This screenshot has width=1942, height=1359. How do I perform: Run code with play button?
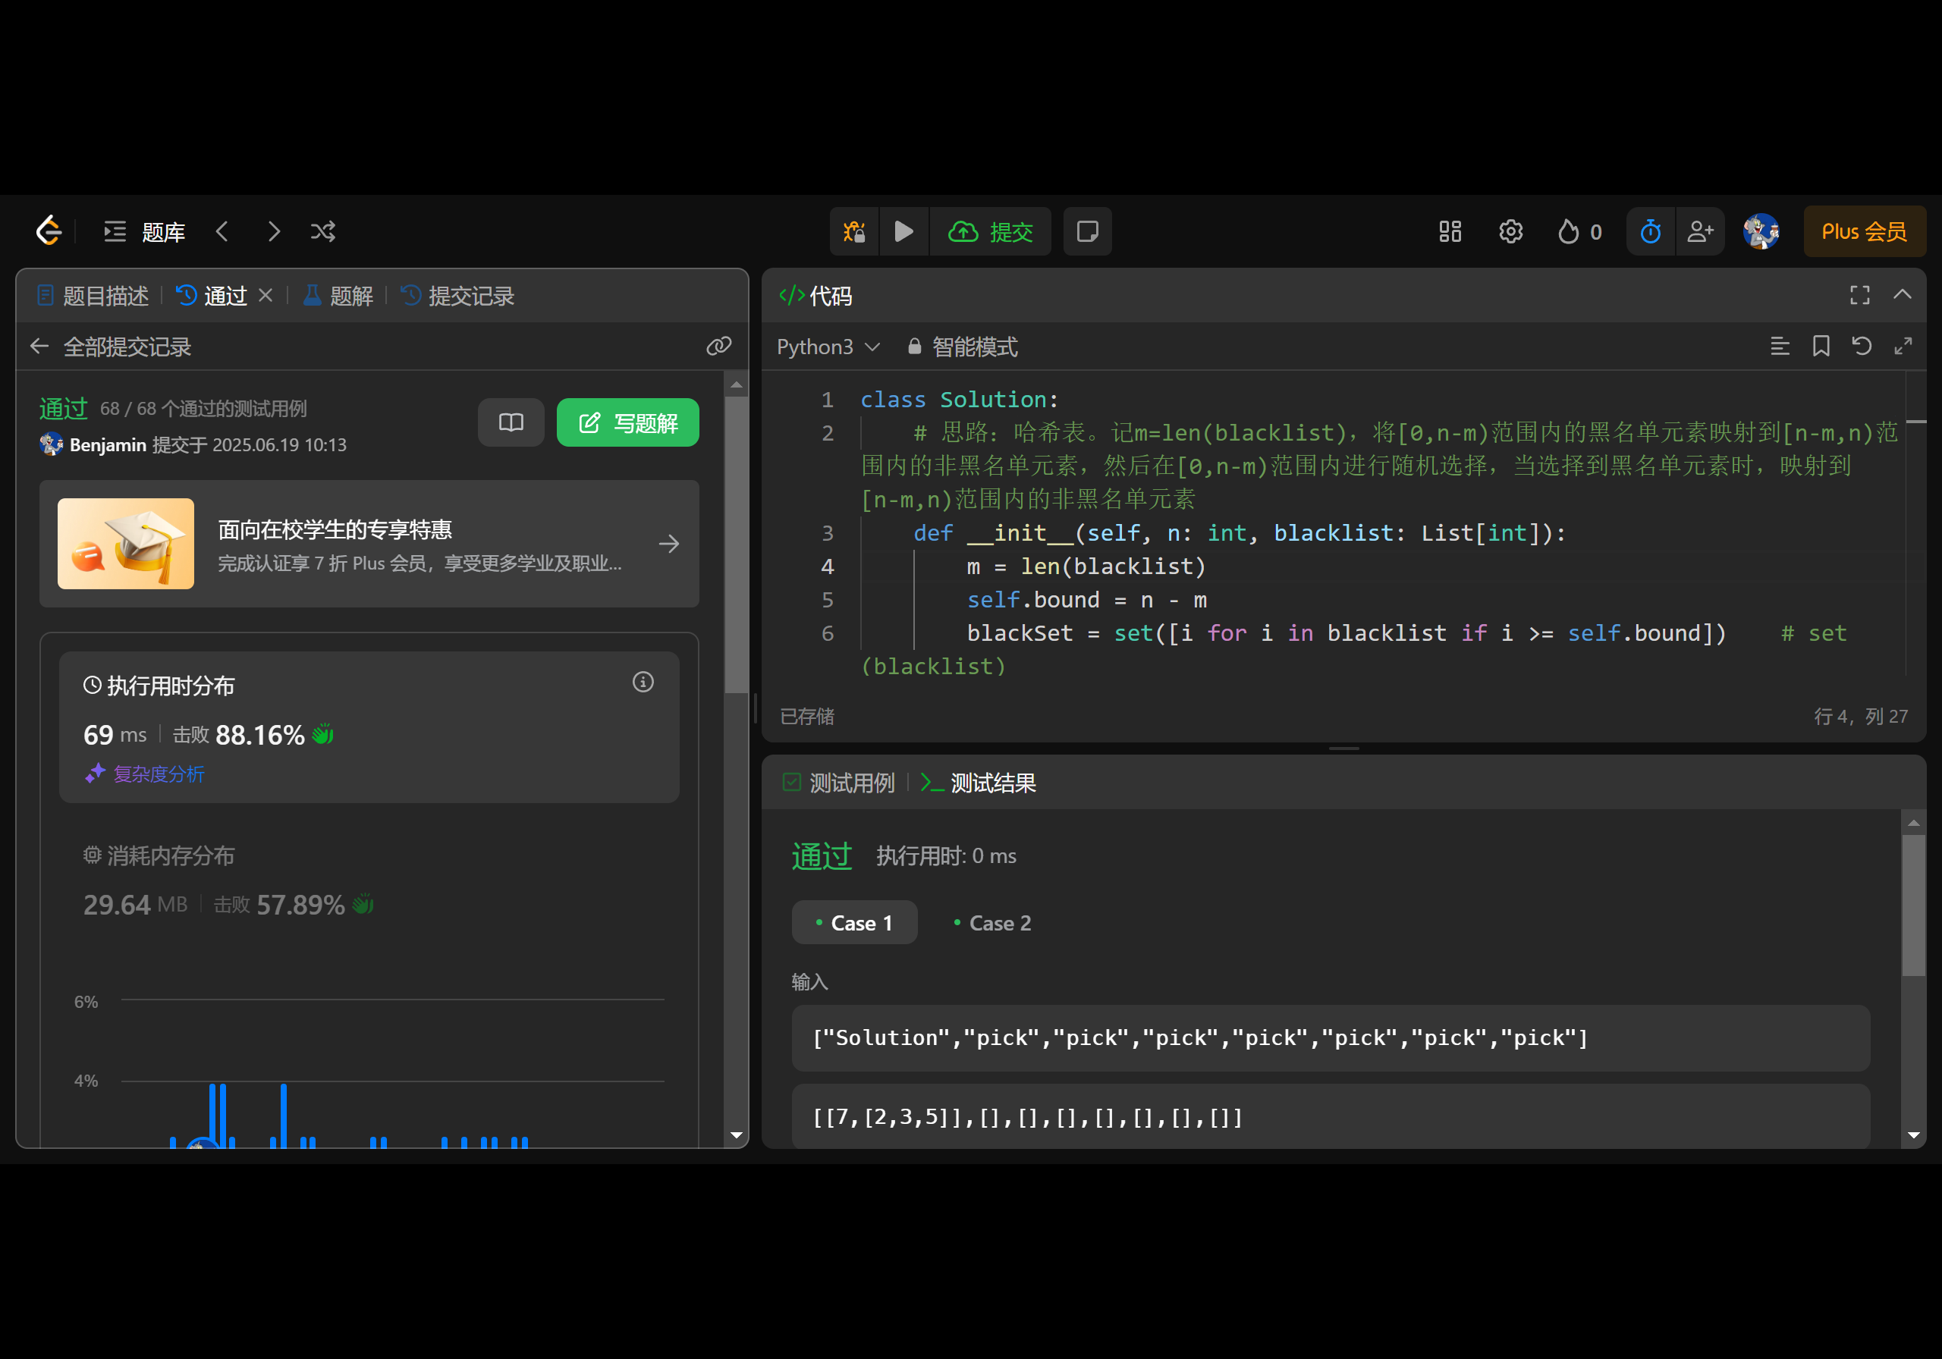pyautogui.click(x=903, y=232)
